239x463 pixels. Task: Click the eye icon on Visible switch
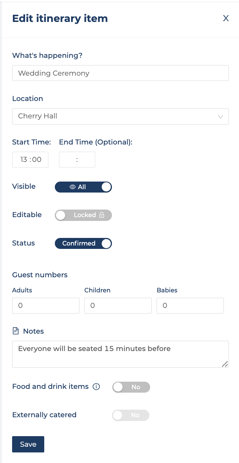(73, 187)
